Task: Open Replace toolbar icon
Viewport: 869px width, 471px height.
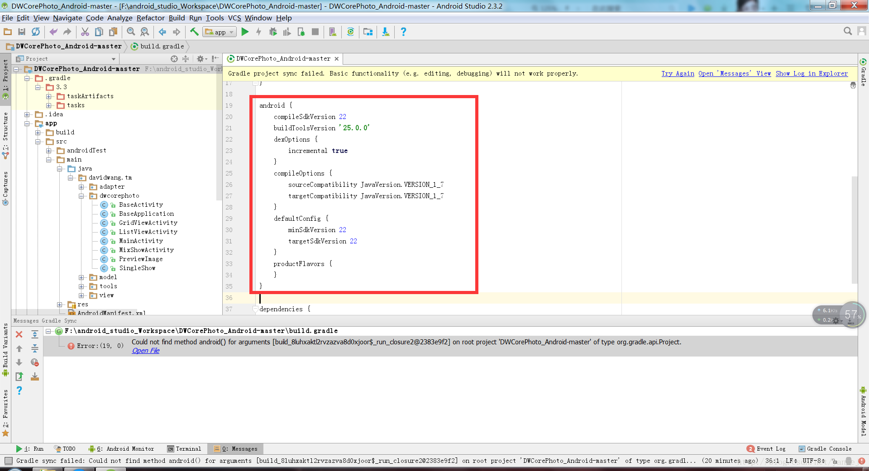Action: click(x=144, y=32)
